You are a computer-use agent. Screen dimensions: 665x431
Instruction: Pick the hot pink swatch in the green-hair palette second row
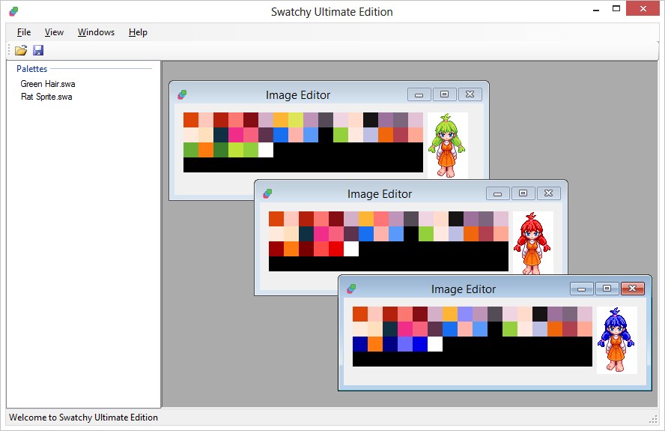coord(236,135)
